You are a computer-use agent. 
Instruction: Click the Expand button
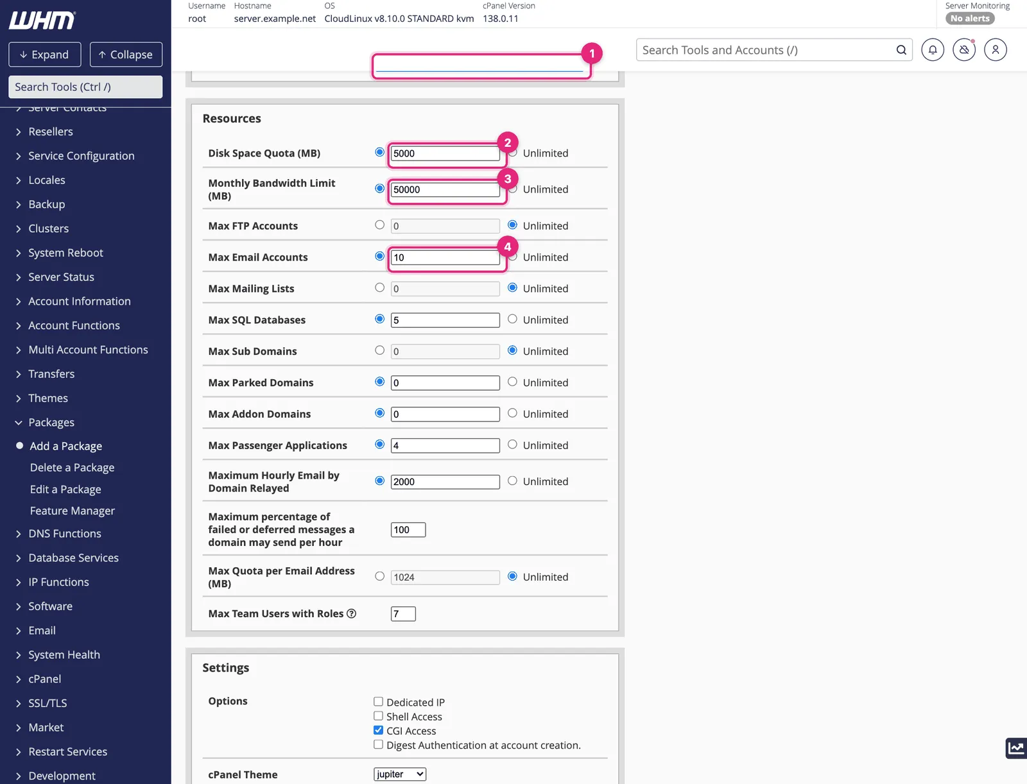[x=45, y=55]
